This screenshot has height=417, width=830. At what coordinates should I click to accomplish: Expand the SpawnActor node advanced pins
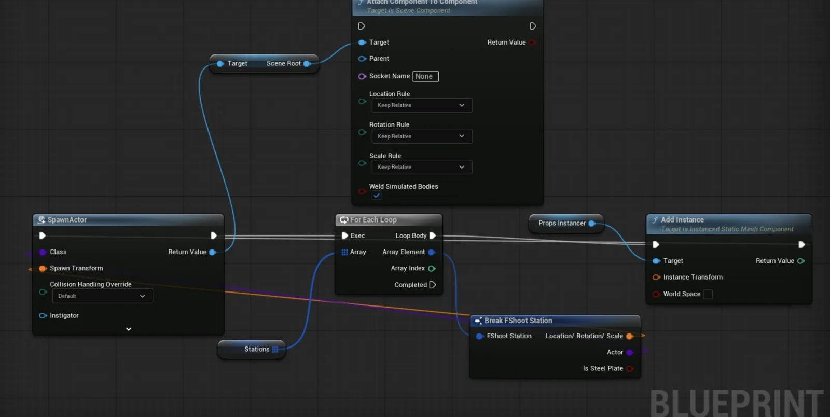(x=129, y=329)
